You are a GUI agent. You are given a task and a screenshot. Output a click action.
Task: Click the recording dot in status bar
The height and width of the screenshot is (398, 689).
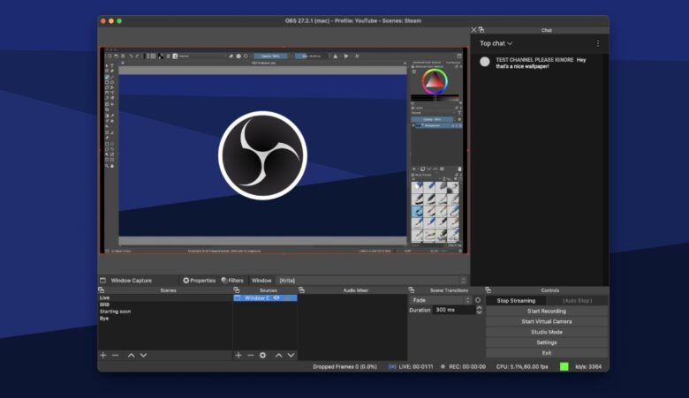[443, 366]
